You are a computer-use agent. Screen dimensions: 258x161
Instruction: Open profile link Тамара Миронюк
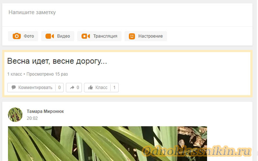(45, 111)
